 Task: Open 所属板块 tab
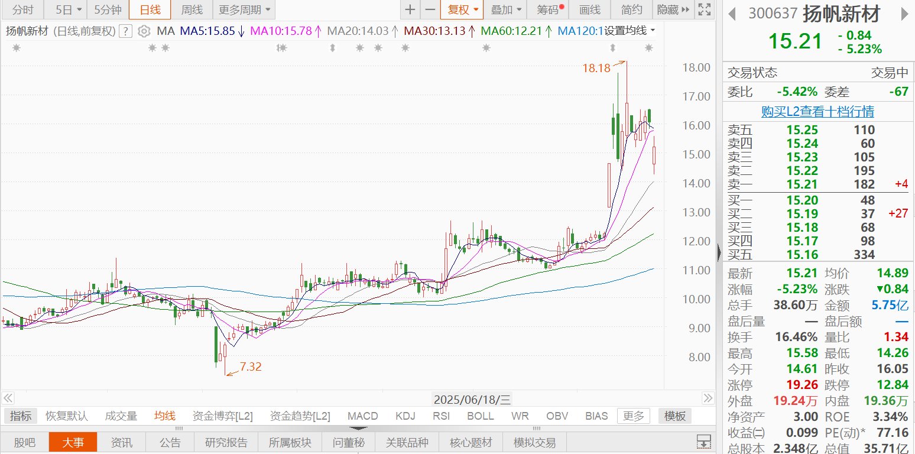pos(290,442)
